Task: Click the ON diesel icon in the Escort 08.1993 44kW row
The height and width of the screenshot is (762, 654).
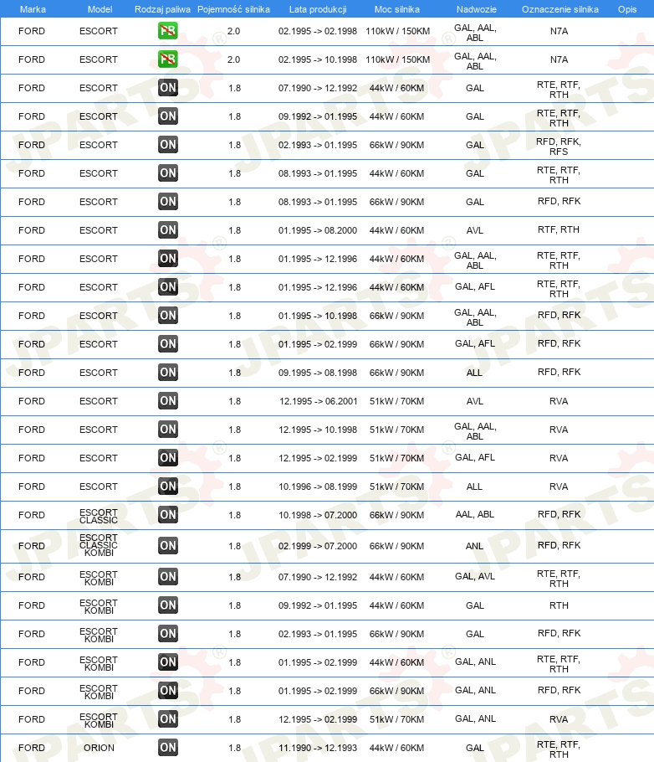Action: pos(168,173)
